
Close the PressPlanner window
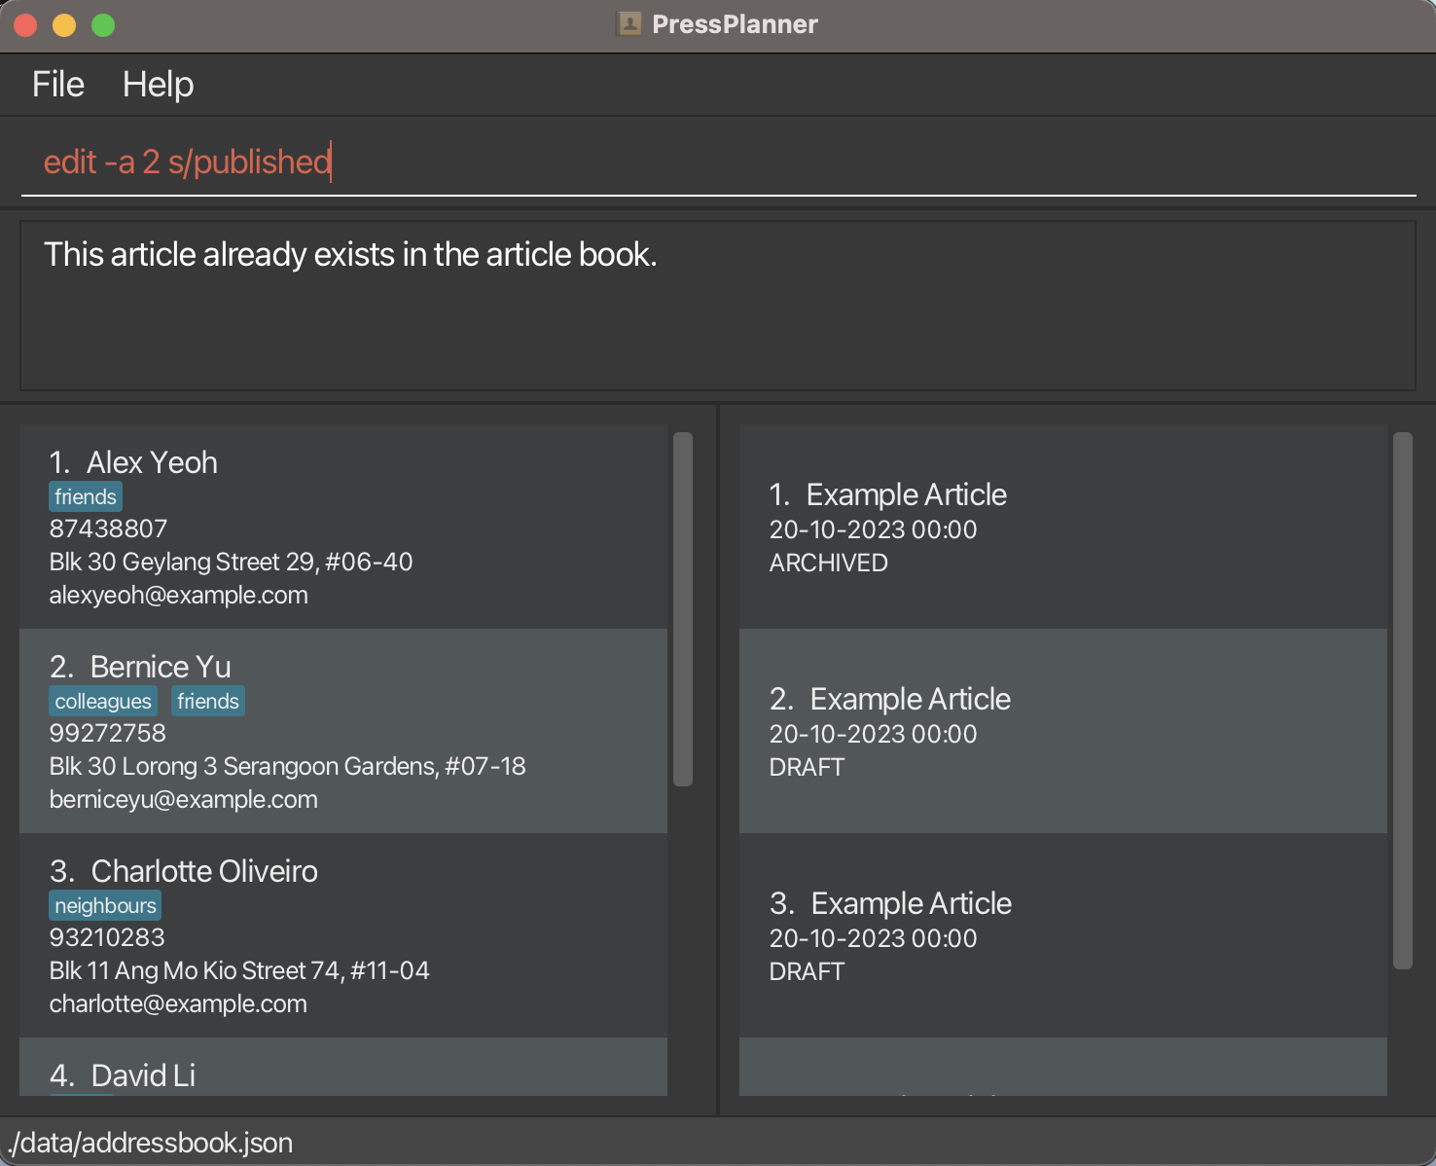point(25,25)
